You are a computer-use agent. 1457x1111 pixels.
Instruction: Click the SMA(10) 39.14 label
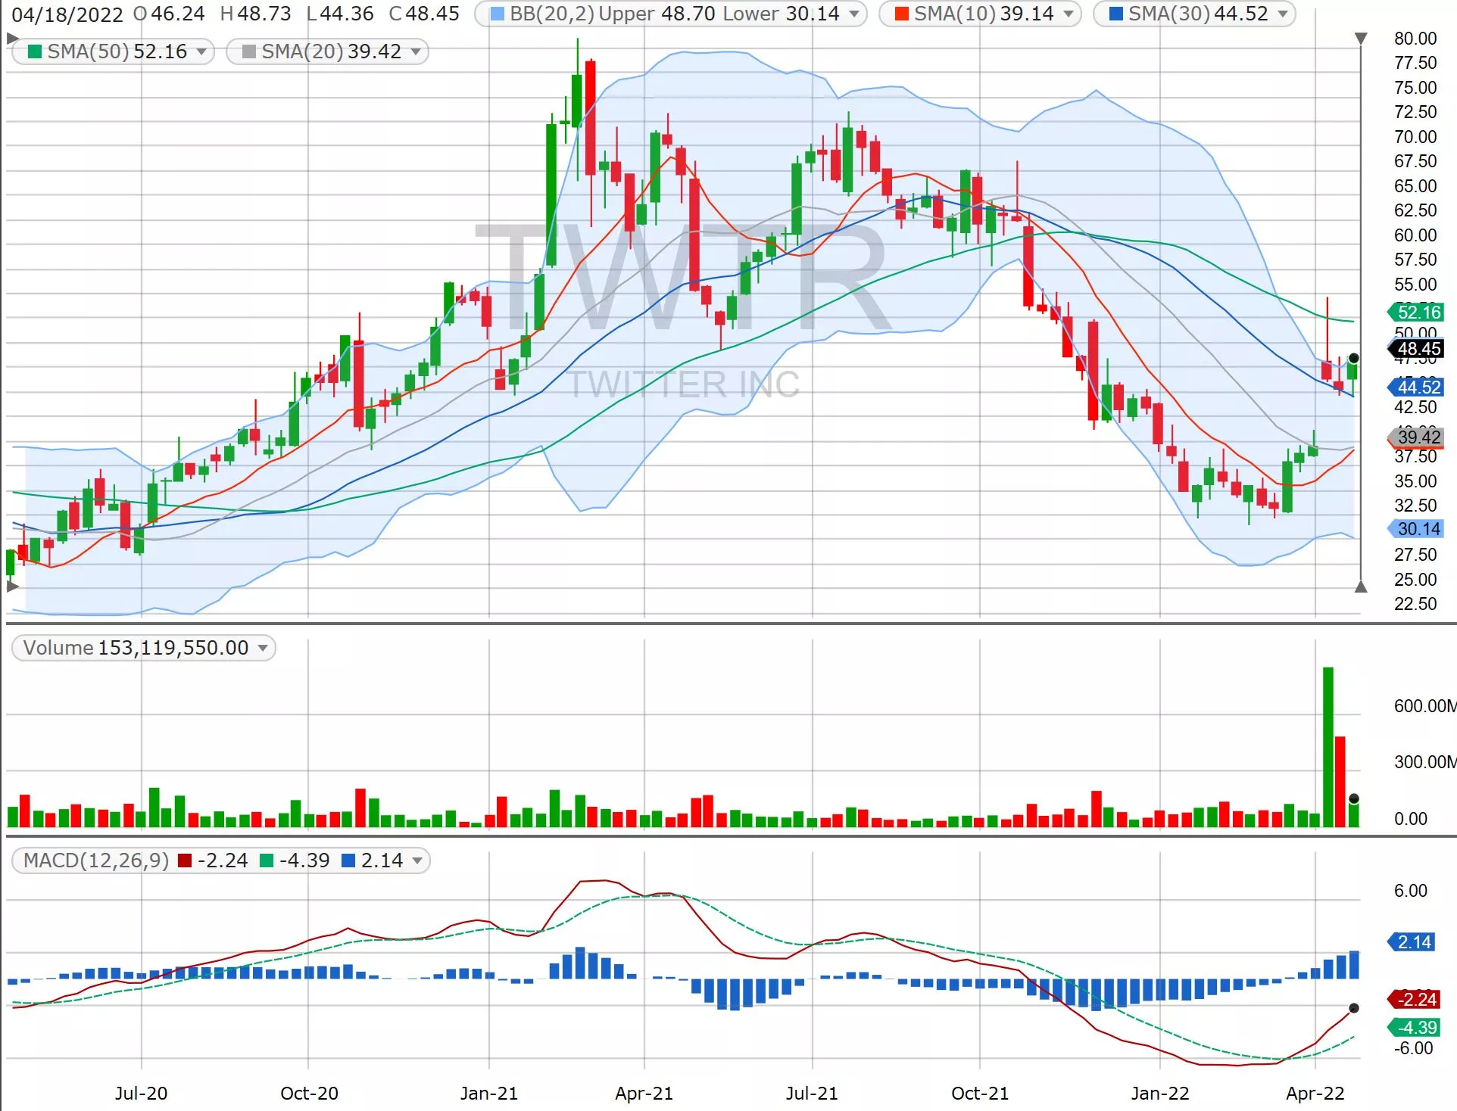tap(984, 14)
